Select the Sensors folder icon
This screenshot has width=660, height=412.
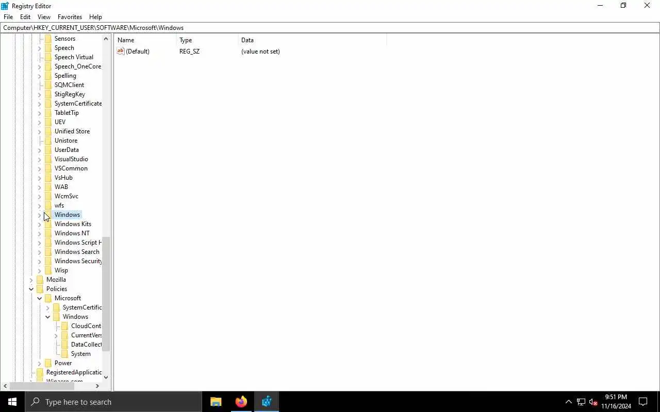click(48, 39)
